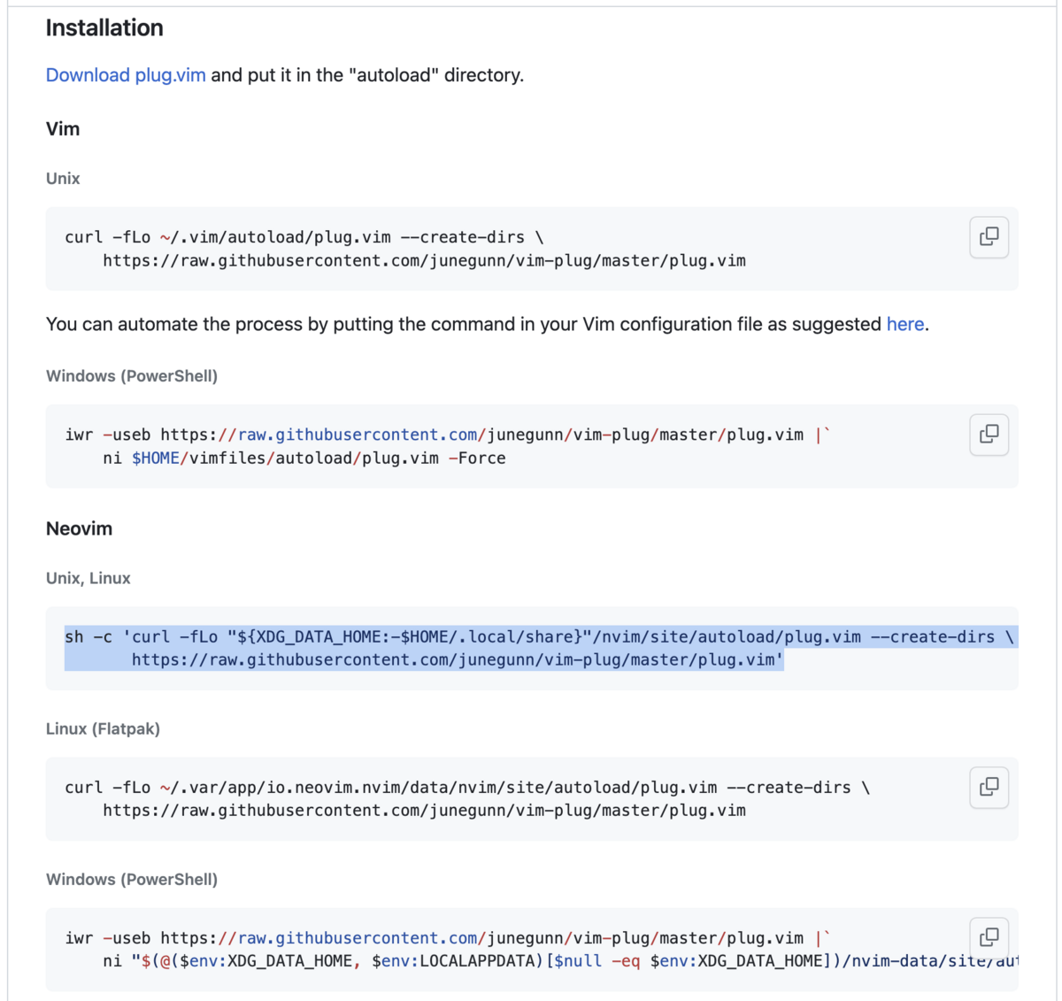Image resolution: width=1062 pixels, height=1001 pixels.
Task: Select the Vim section heading
Action: 63,129
